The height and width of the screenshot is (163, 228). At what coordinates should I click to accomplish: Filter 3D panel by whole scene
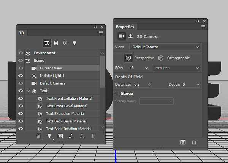coord(47,43)
